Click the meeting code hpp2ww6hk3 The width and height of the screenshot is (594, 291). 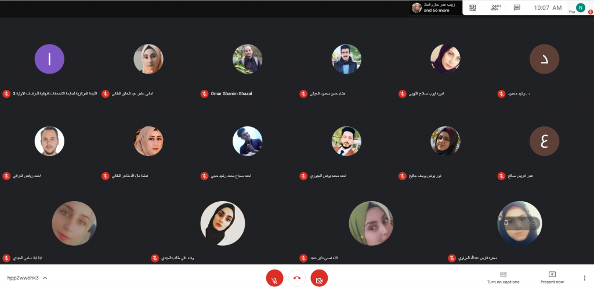[x=23, y=278]
